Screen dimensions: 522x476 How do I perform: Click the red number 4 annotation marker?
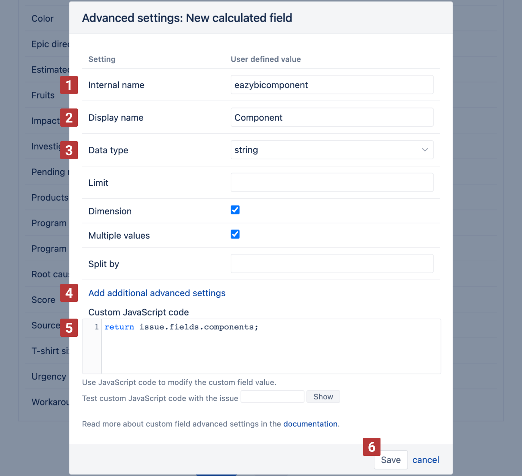[x=69, y=293]
